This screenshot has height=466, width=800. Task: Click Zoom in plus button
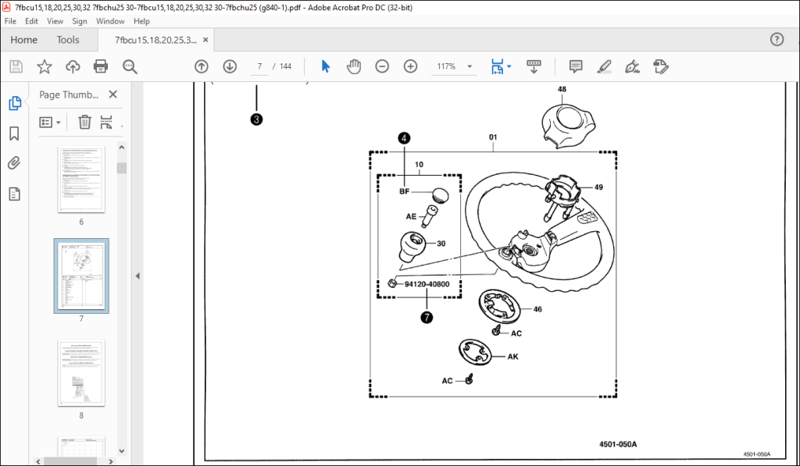[410, 66]
